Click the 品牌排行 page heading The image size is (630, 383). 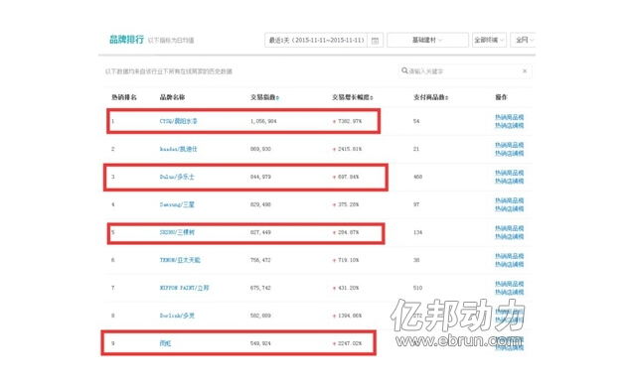pos(126,40)
